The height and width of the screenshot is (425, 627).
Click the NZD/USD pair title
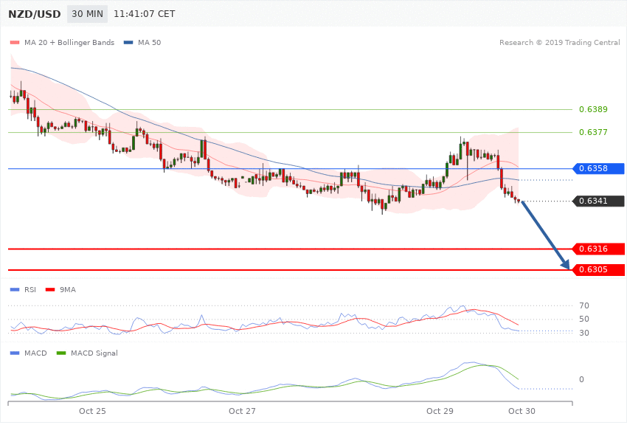point(35,14)
